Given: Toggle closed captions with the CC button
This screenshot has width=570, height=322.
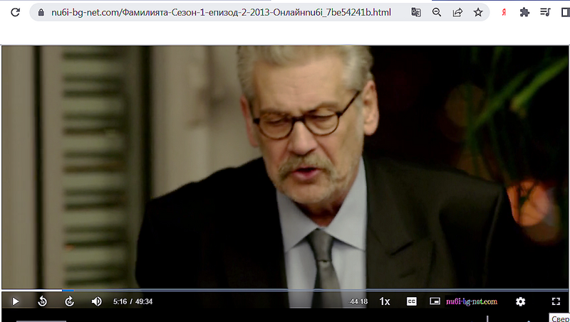Looking at the screenshot, I should (x=412, y=301).
